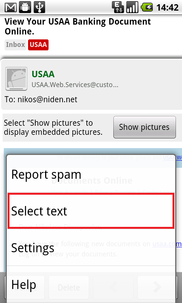Tap the 14:42 clock in status bar
Screen dimensions: 182x303
(x=167, y=8)
